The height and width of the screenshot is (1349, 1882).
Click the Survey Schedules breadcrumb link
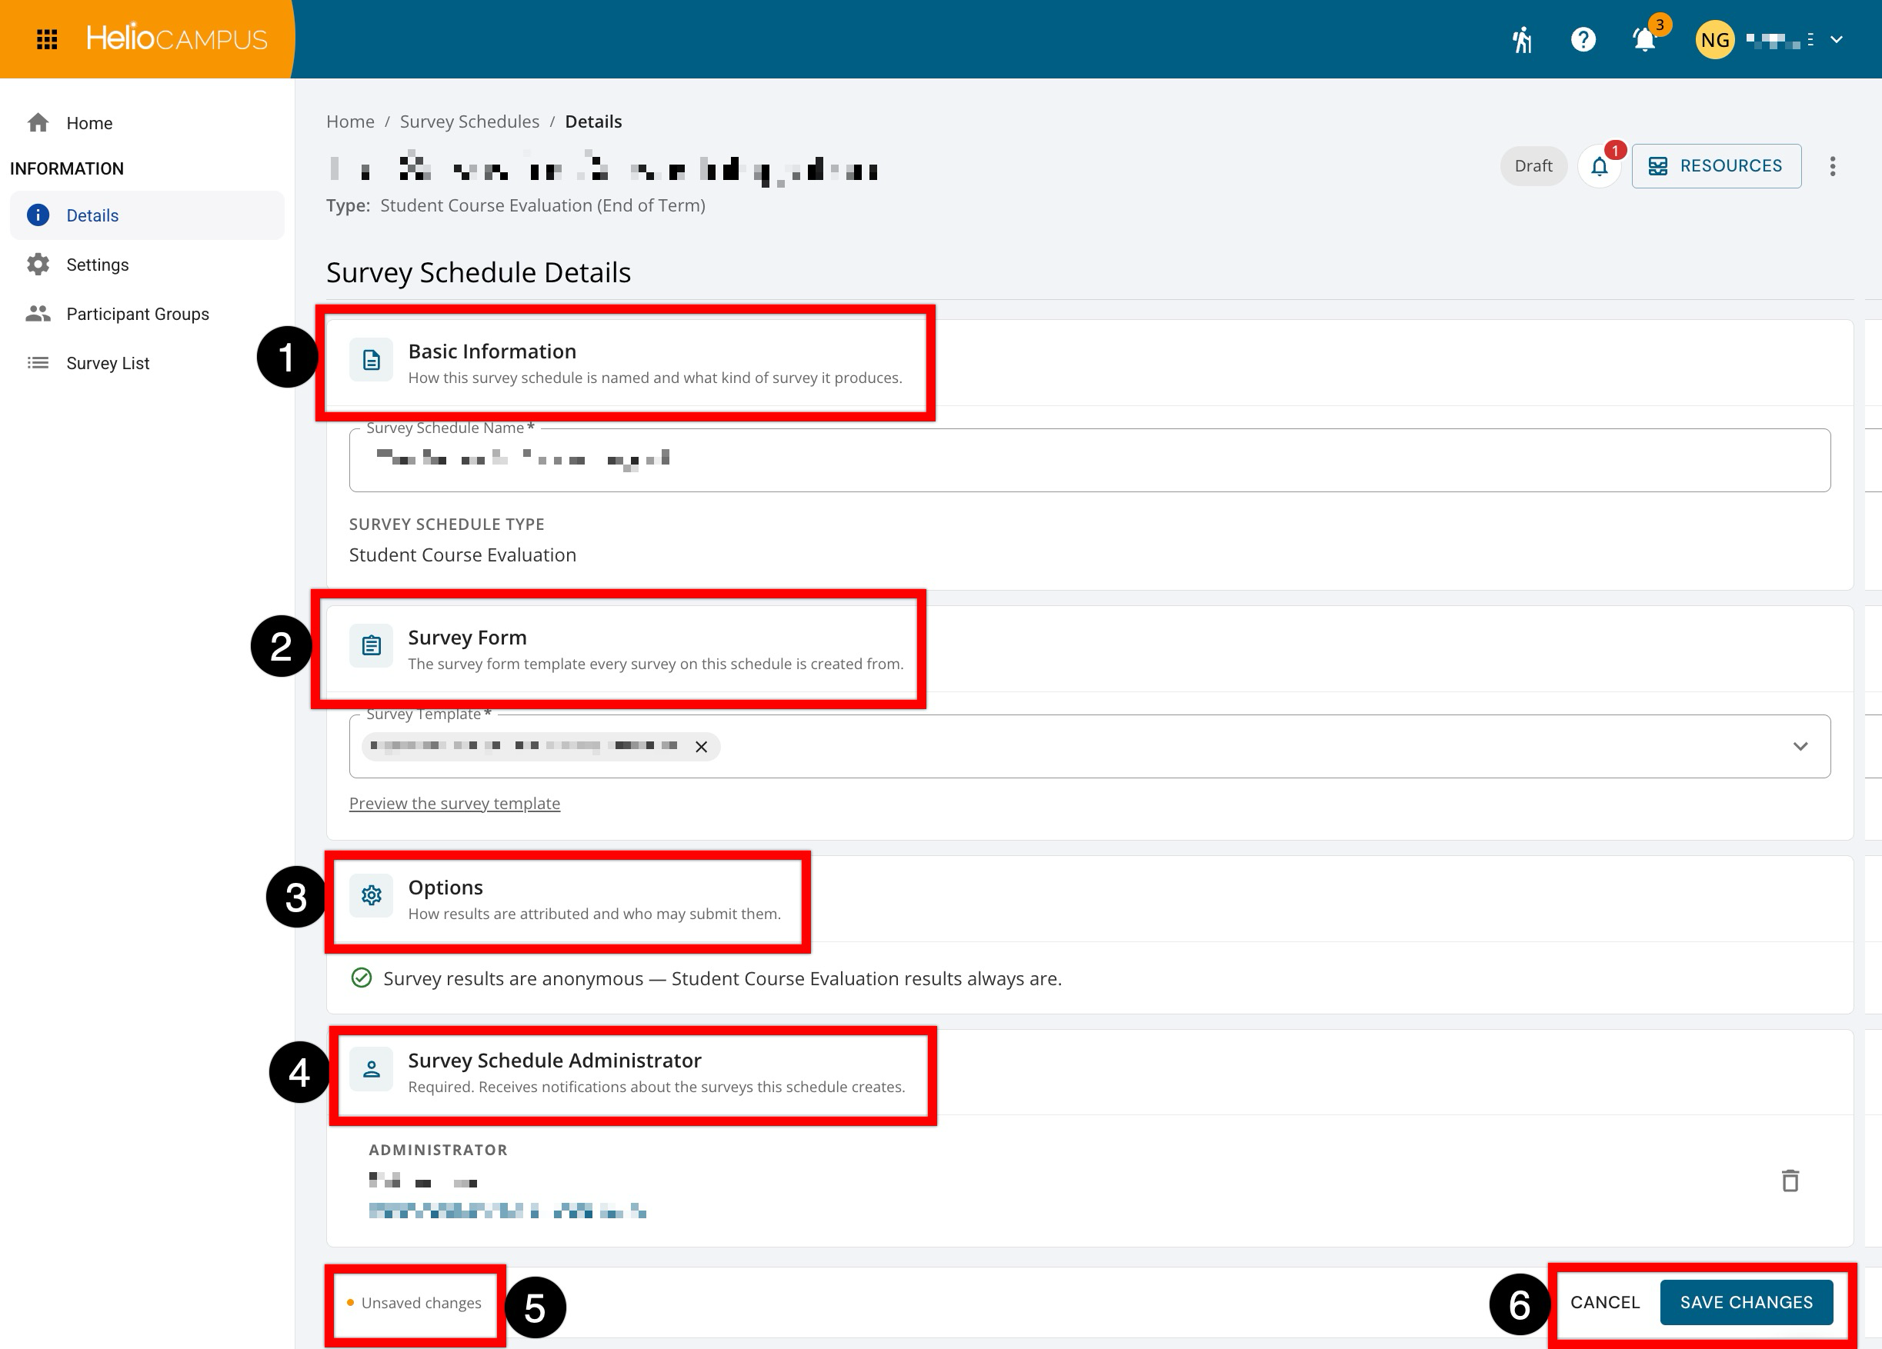coord(469,121)
